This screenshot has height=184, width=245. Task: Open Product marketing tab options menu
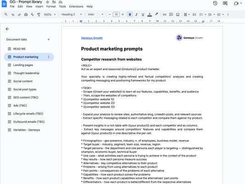pyautogui.click(x=49, y=57)
